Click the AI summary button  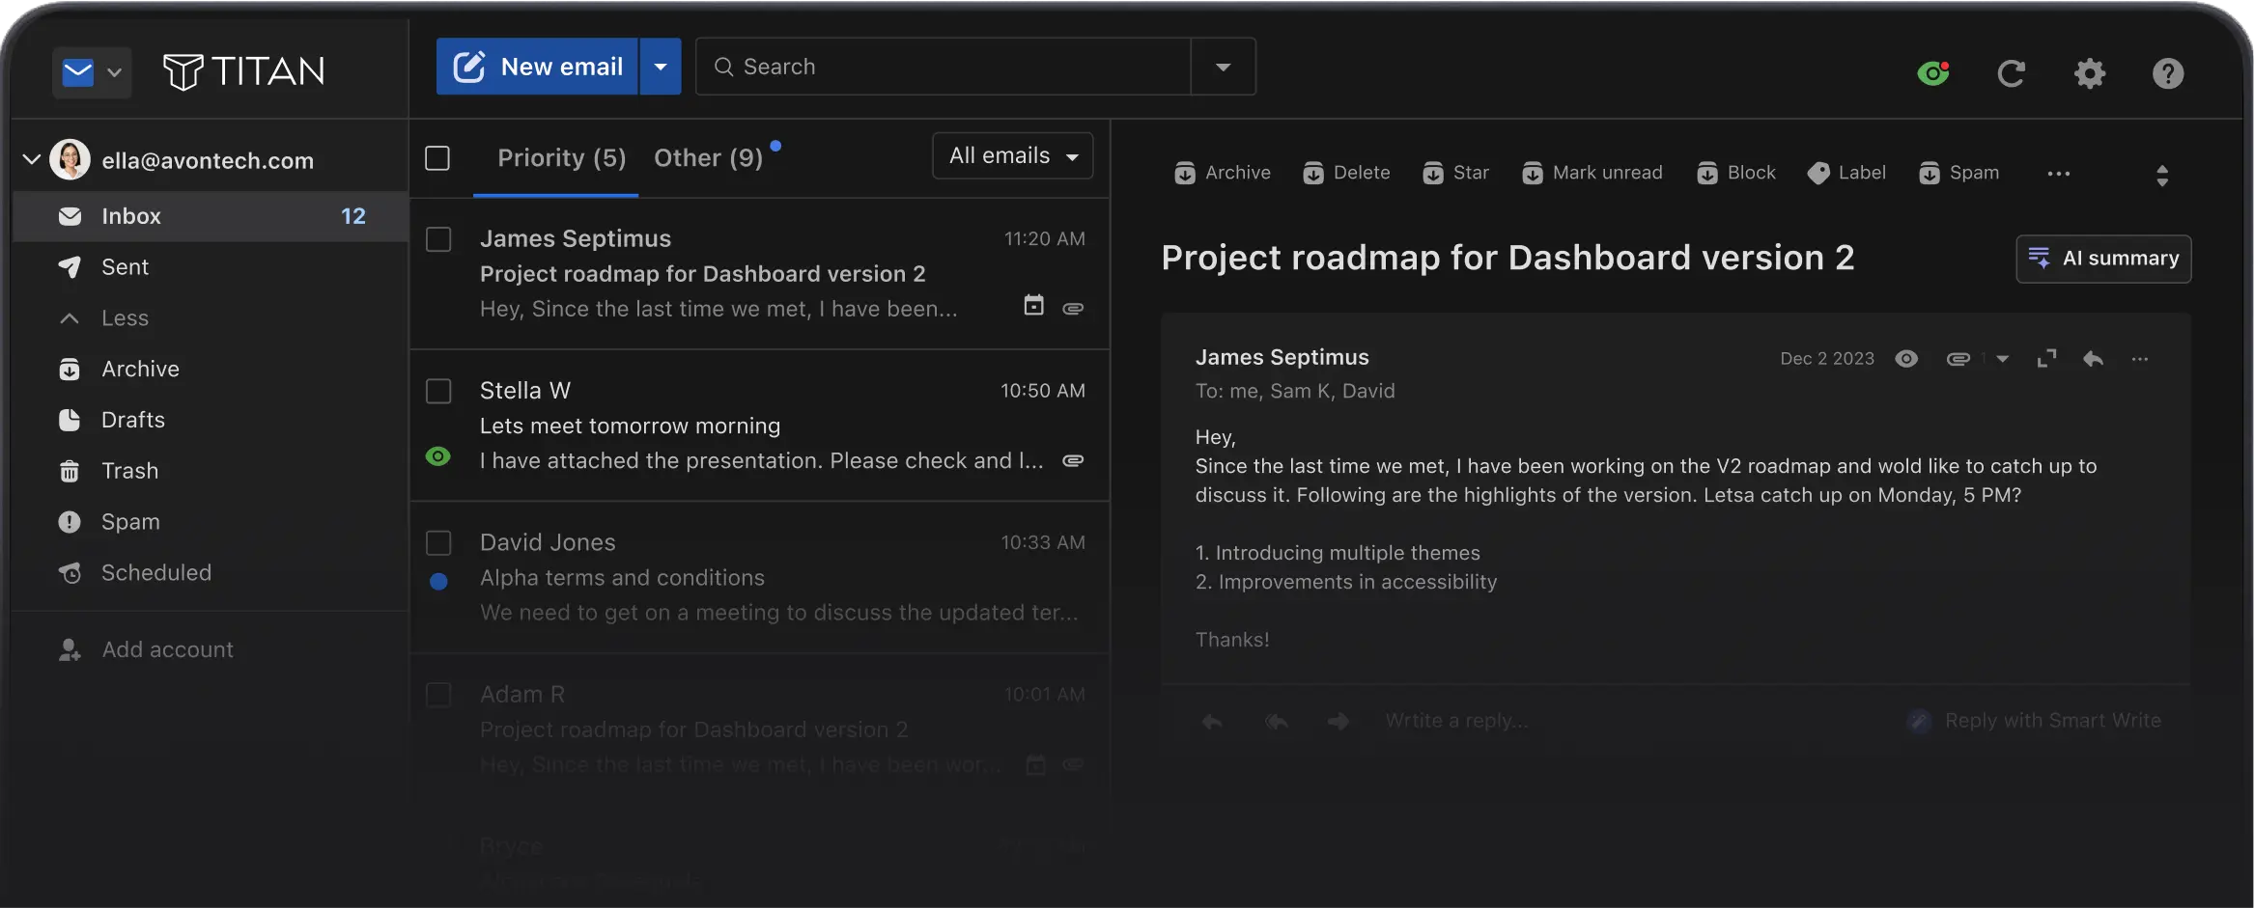2103,259
